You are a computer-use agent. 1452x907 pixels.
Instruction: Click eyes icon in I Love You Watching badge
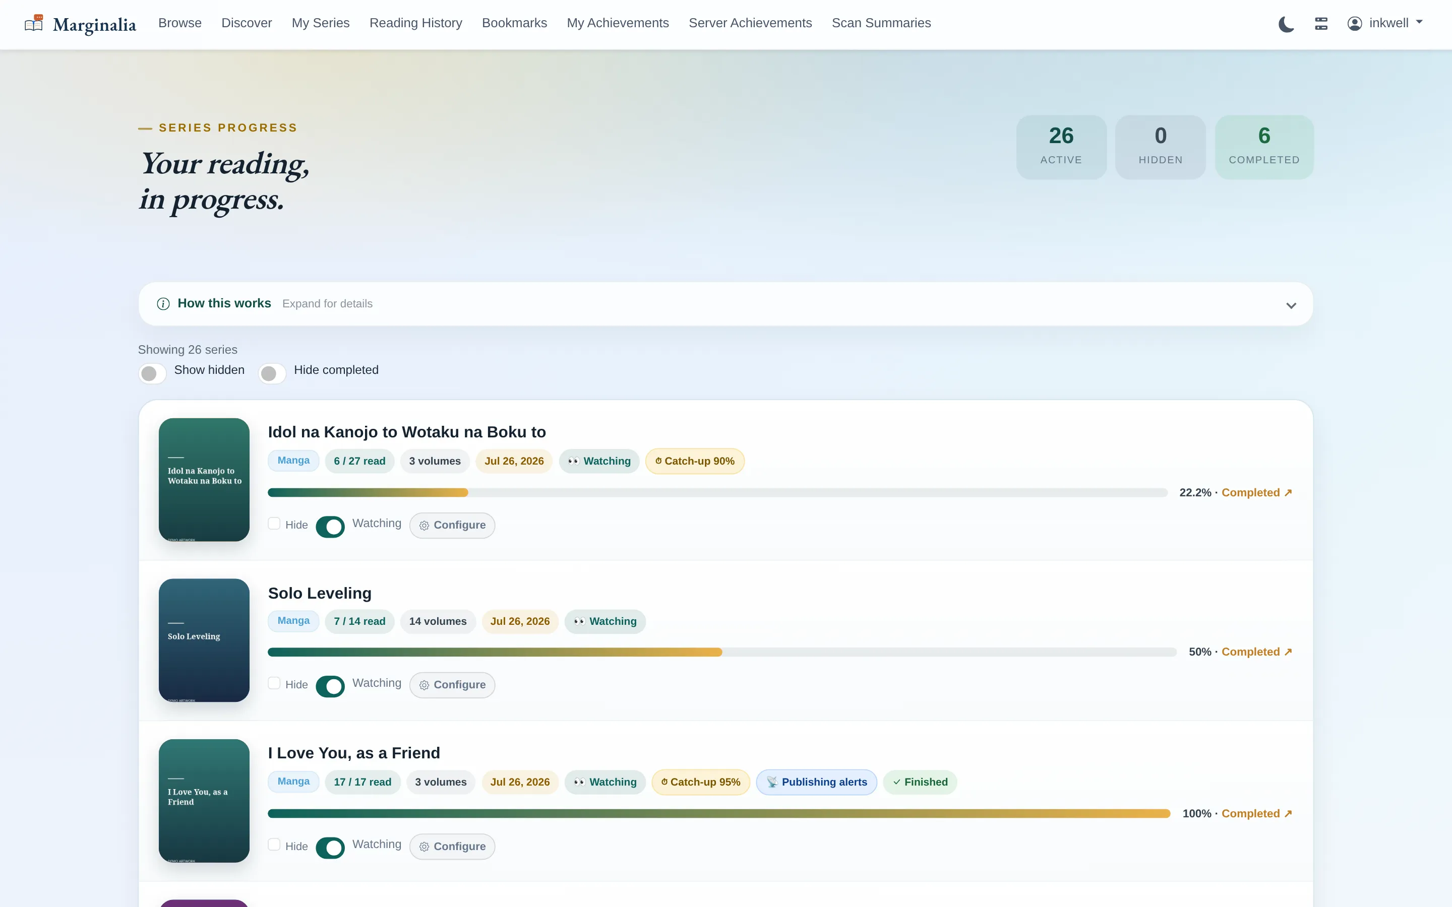pyautogui.click(x=580, y=782)
